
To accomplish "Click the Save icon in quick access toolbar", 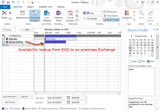I will [8, 2].
